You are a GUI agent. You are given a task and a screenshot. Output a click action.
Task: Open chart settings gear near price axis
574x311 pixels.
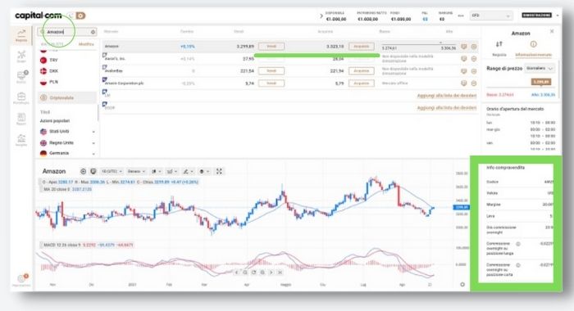coord(462,284)
